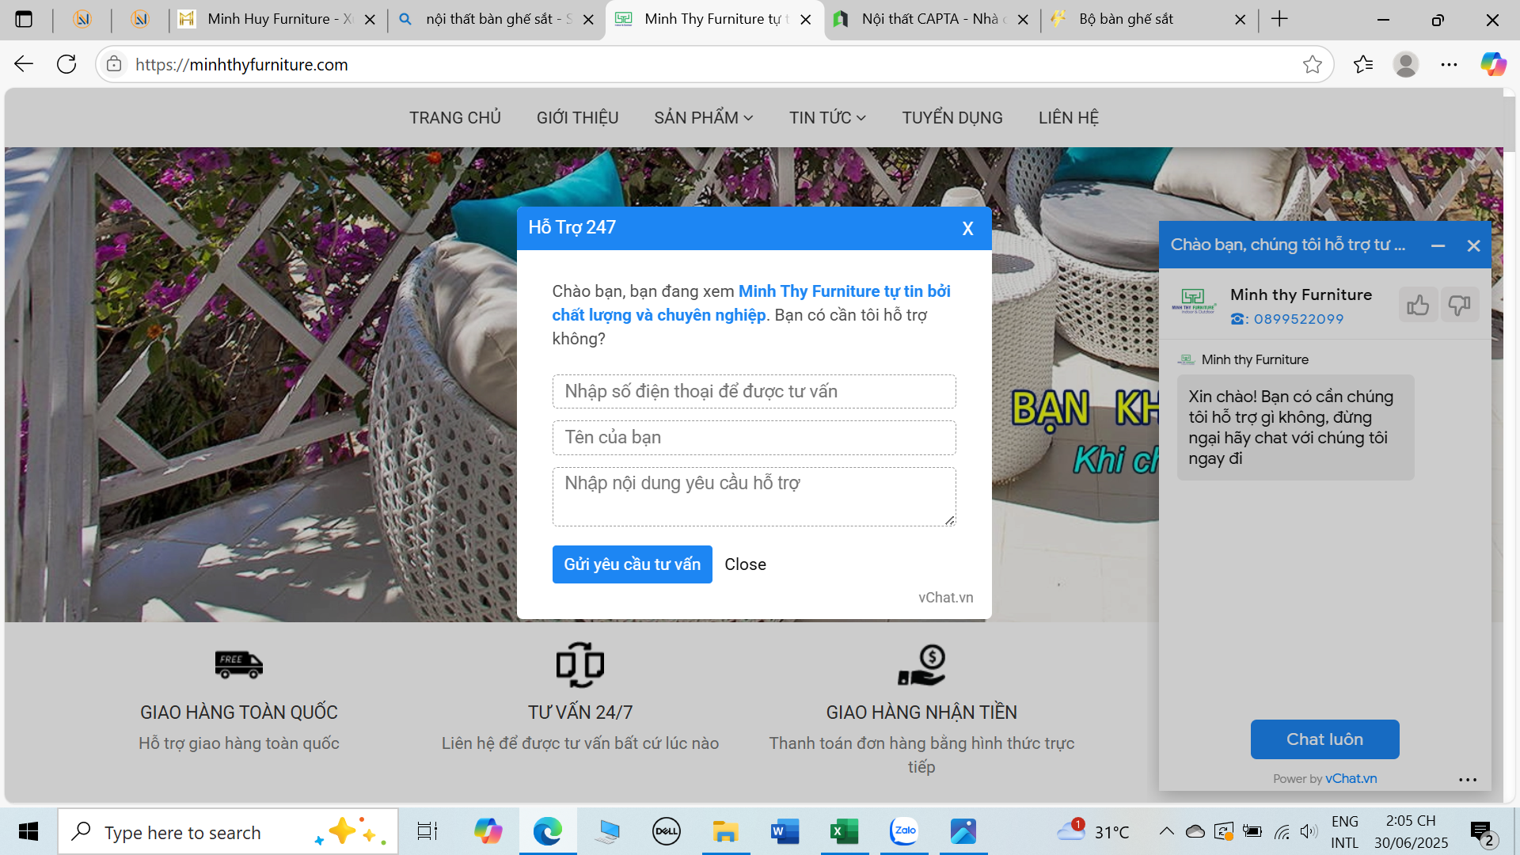Open volume control in system tray
This screenshot has height=855, width=1520.
click(x=1308, y=831)
